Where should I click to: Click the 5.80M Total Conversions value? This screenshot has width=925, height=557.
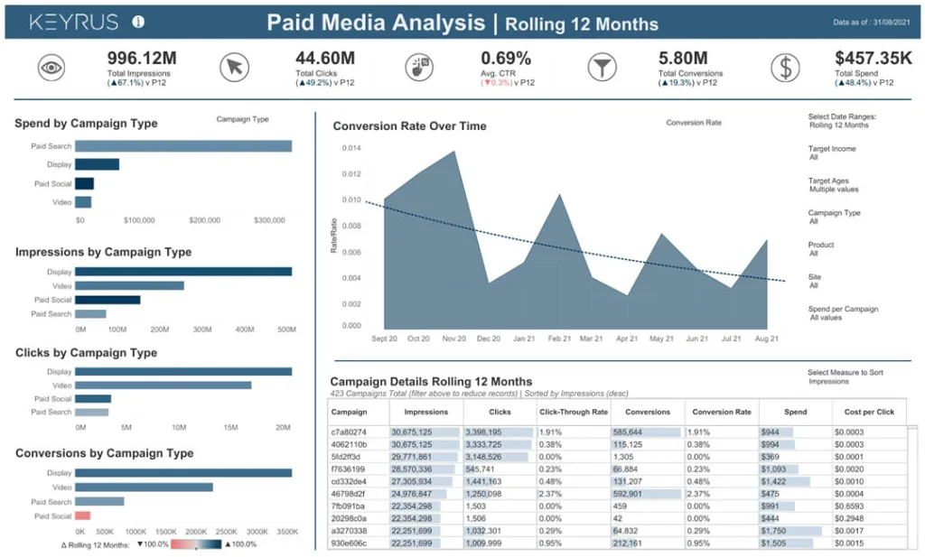pos(683,59)
